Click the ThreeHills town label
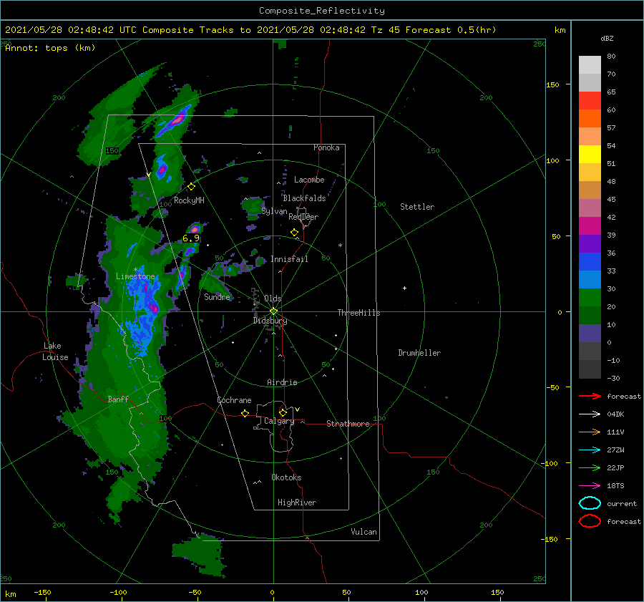Viewport: 644px width, 602px height. pyautogui.click(x=358, y=313)
